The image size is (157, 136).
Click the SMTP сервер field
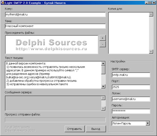(x=131, y=75)
